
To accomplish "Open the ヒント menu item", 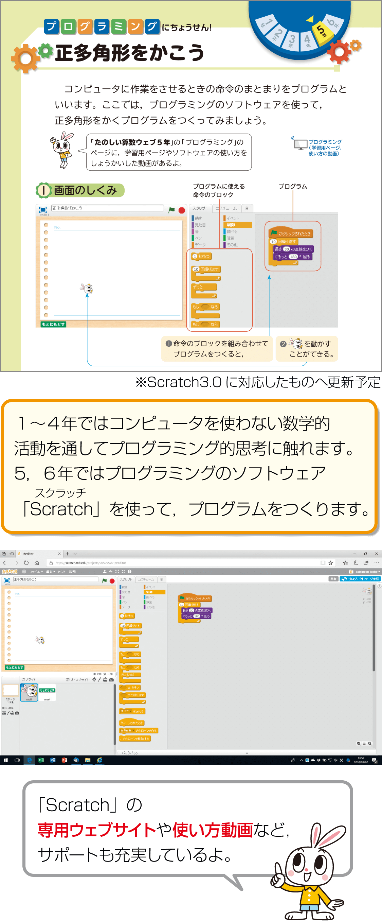I will point(62,572).
